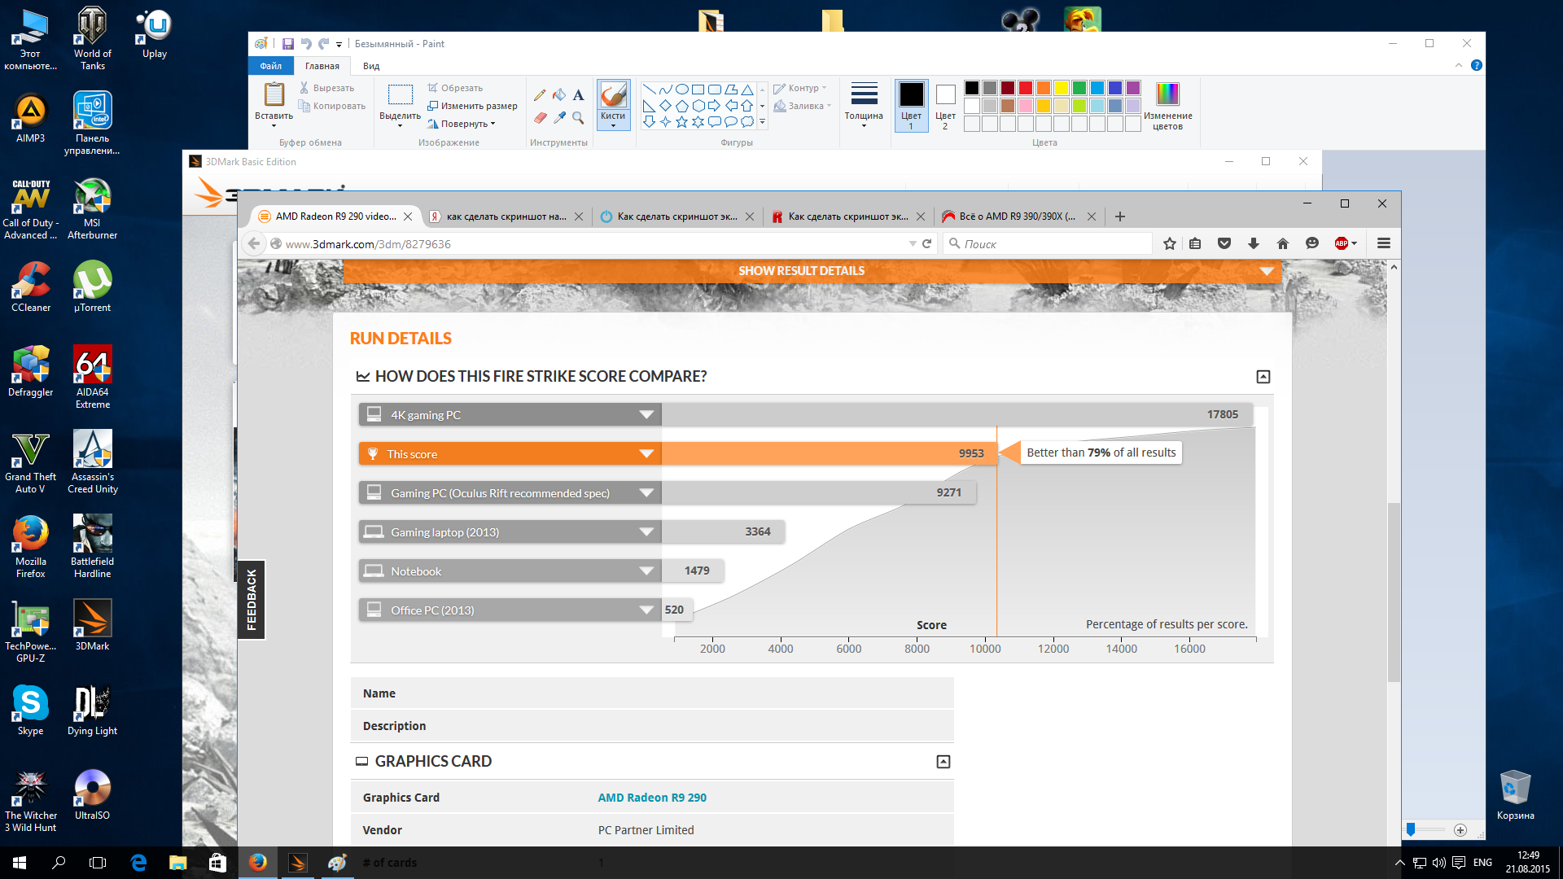Viewport: 1563px width, 879px height.
Task: Click SHOW RESULT DETAILS bar
Action: 801,271
